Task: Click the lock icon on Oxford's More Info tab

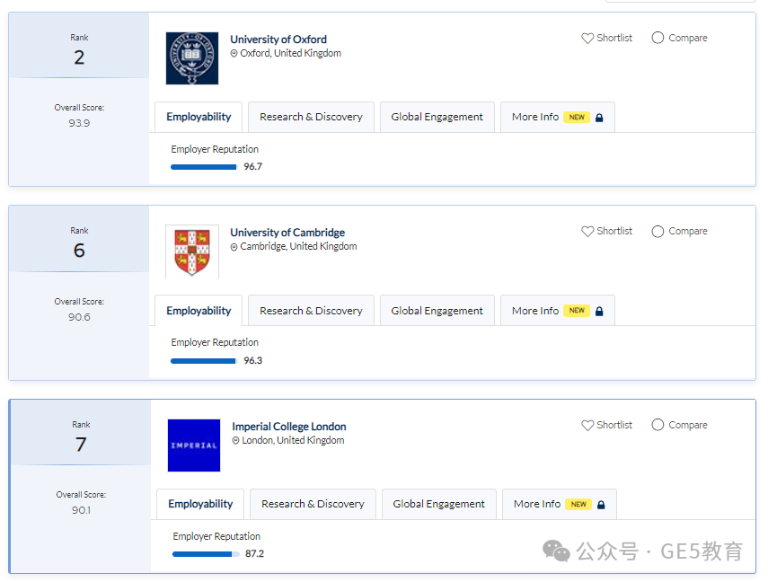Action: coord(599,118)
